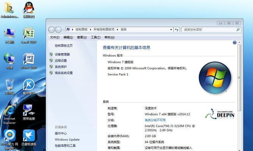Click the search magnifier icon
The image size is (253, 151).
238,29
